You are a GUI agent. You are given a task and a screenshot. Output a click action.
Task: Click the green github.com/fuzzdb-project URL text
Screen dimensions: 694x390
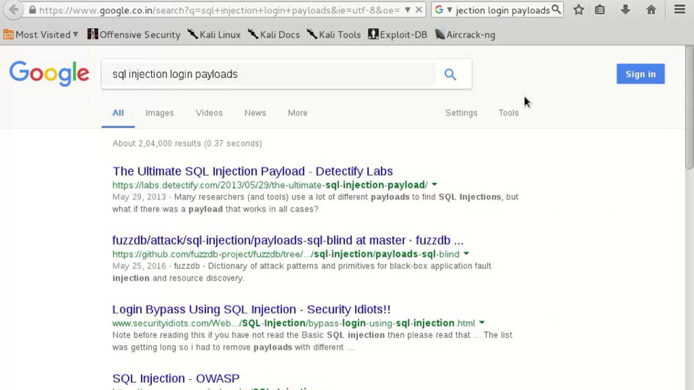click(x=286, y=254)
